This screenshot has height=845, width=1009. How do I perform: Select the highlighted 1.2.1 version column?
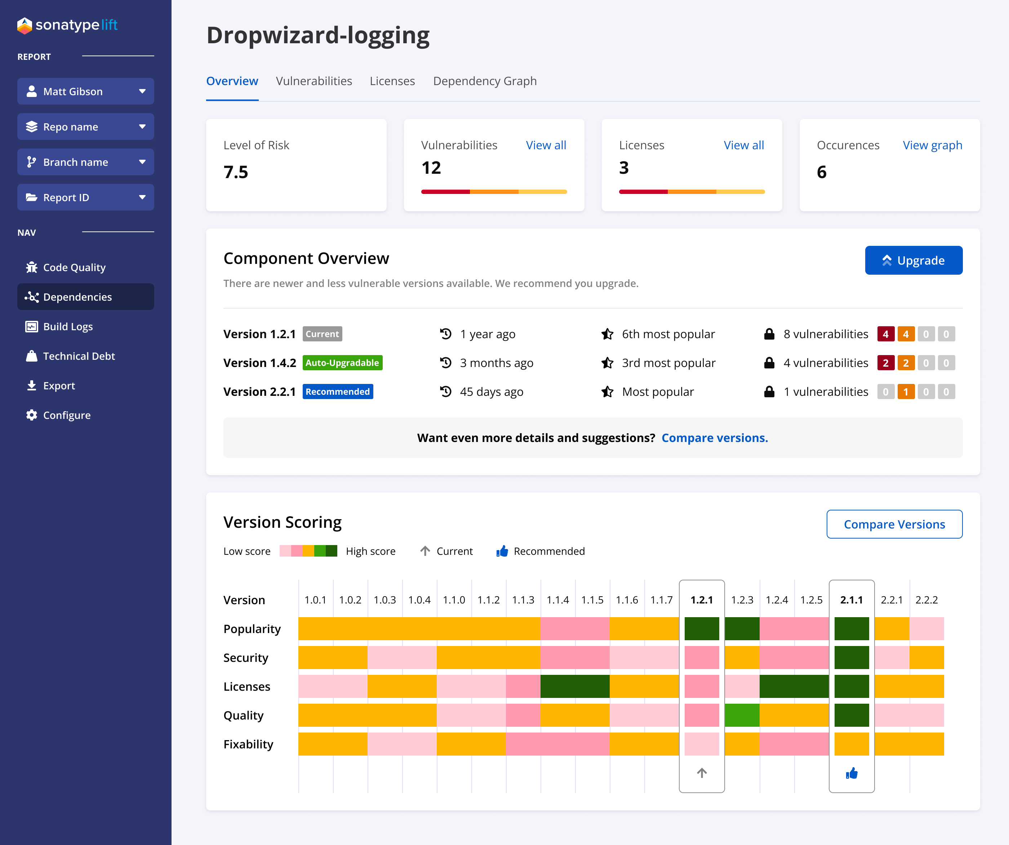click(x=702, y=600)
